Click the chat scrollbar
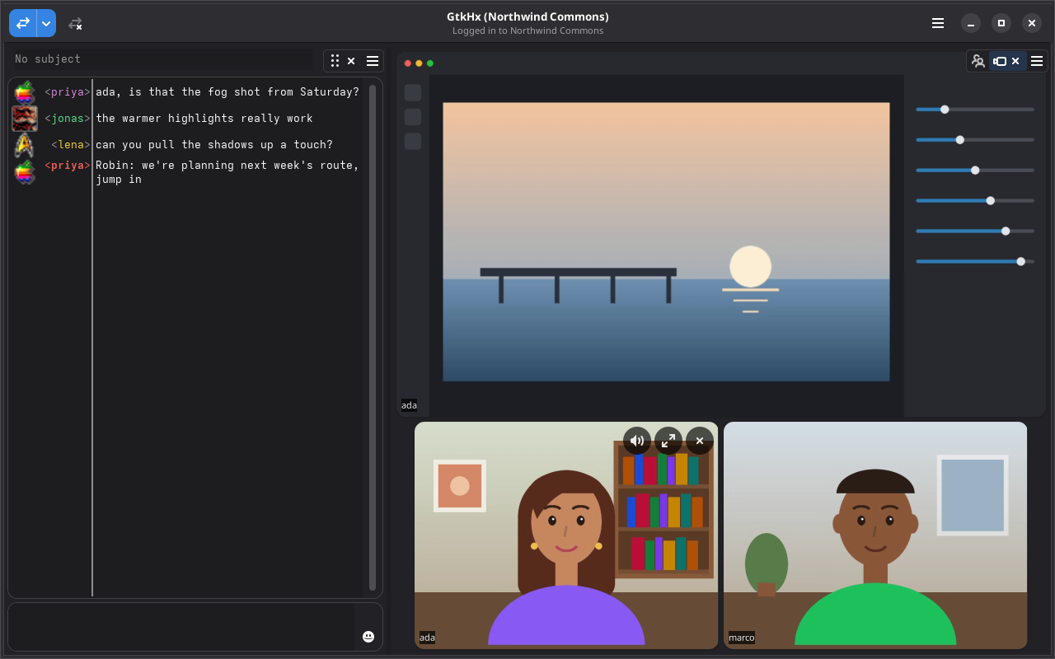This screenshot has height=659, width=1055. pyautogui.click(x=373, y=338)
